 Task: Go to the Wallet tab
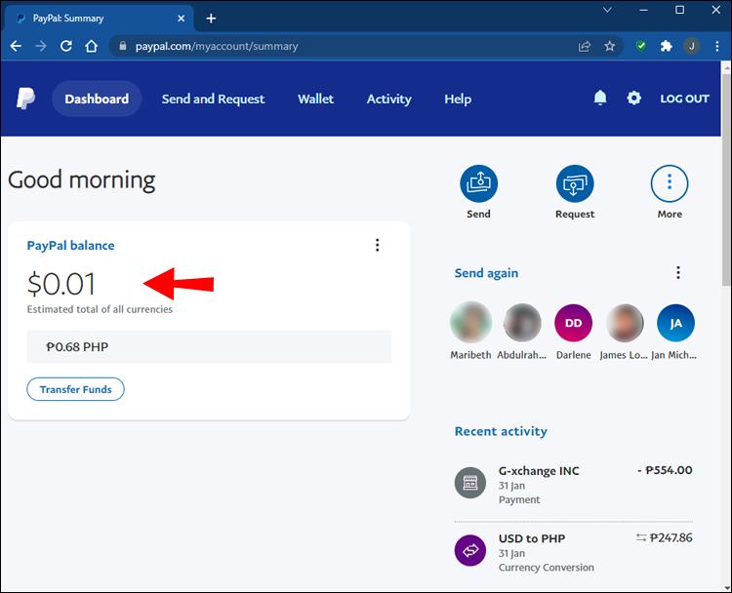pos(315,99)
